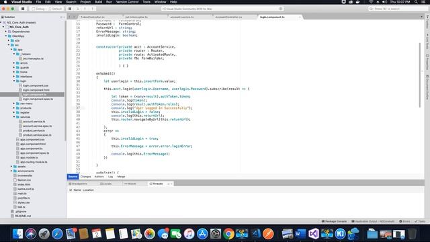Switch to the Log view tab

[x=110, y=177]
